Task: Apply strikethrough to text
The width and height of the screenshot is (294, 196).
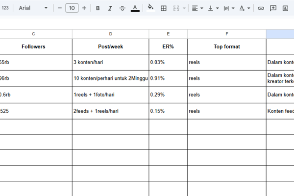Action: pos(122,8)
